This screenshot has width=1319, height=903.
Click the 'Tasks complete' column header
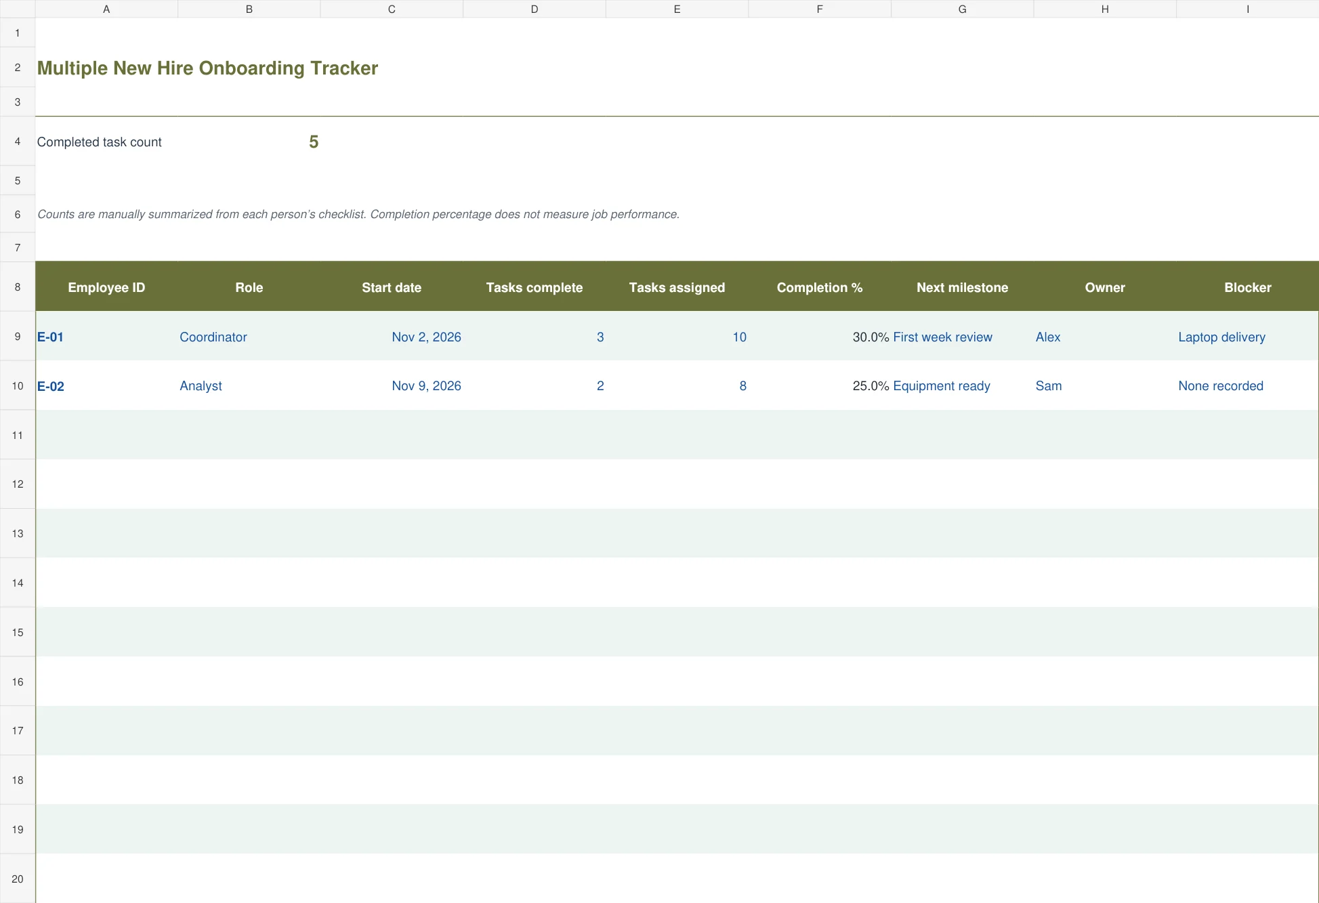point(535,287)
